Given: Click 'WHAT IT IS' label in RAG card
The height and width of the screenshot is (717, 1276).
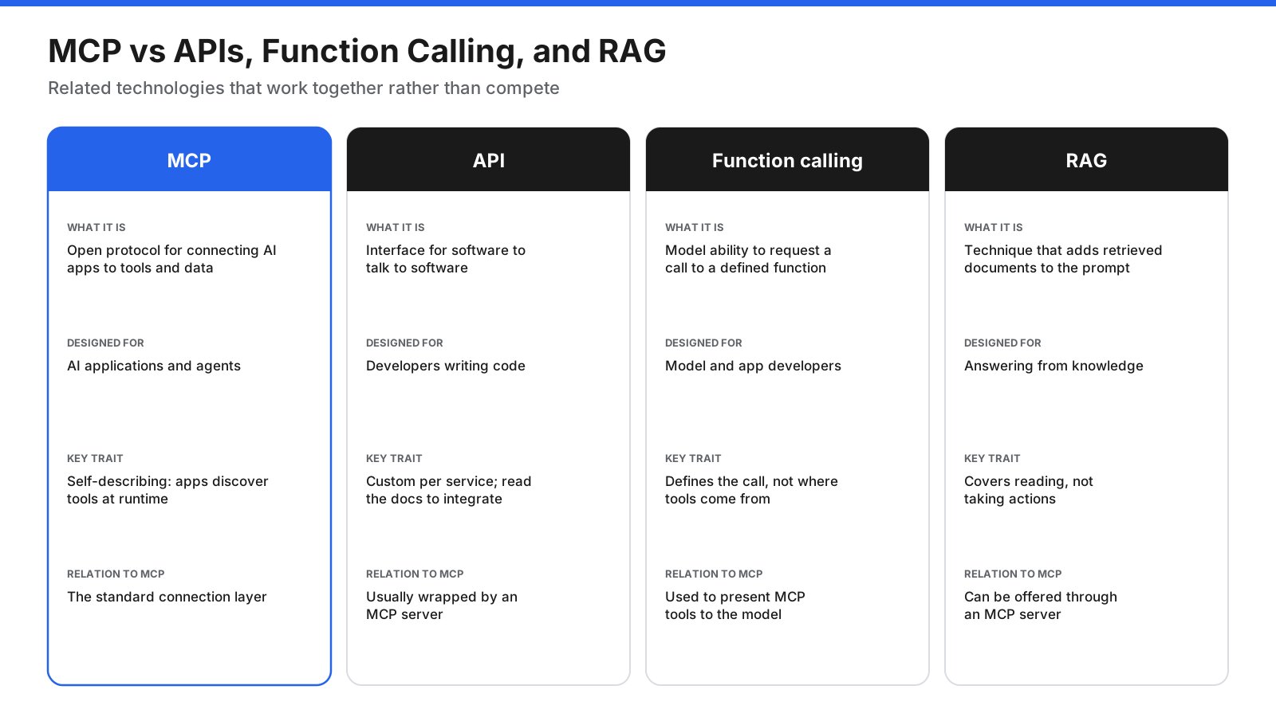Looking at the screenshot, I should (x=994, y=227).
